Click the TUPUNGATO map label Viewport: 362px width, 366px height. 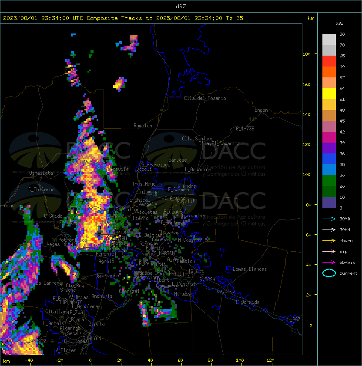click(70, 303)
